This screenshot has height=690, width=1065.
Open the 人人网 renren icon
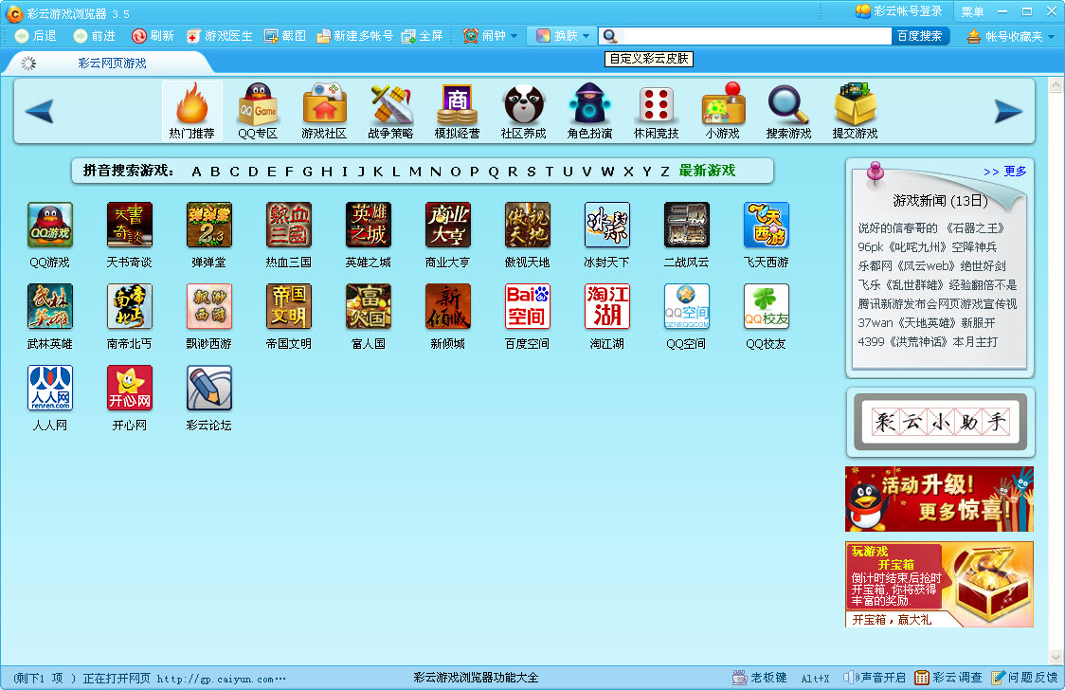50,388
